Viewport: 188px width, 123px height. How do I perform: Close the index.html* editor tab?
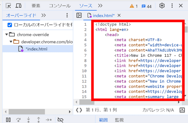pyautogui.click(x=119, y=15)
